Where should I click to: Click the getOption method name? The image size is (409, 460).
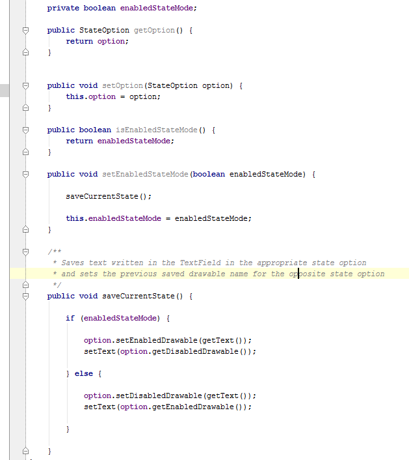154,30
